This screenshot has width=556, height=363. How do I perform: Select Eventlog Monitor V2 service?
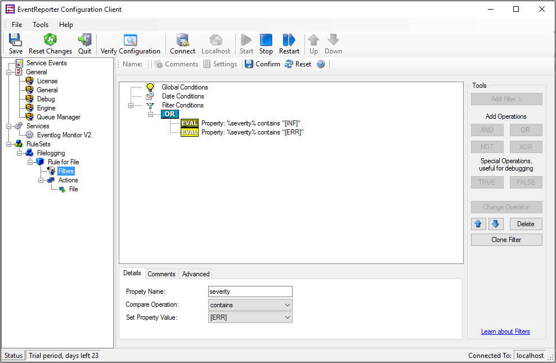click(64, 135)
